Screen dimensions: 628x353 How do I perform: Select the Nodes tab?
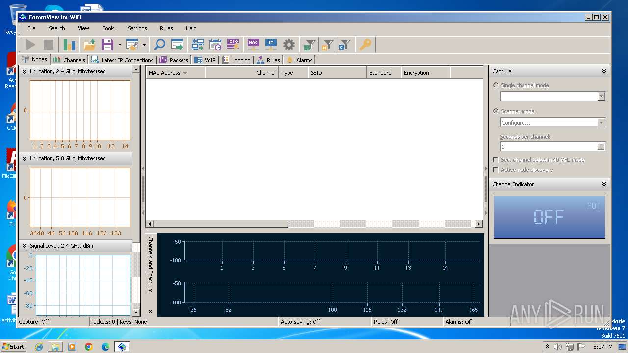tap(34, 59)
